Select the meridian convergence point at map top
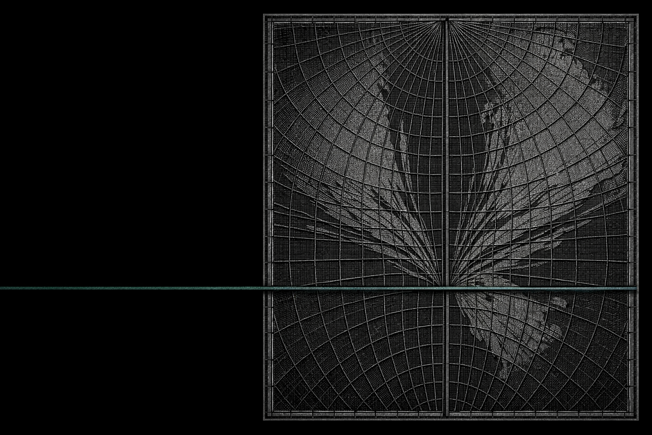Screen dimensions: 652x435 [447, 20]
